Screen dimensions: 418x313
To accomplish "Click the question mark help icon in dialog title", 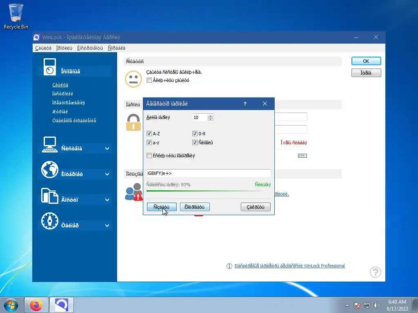I will [245, 104].
